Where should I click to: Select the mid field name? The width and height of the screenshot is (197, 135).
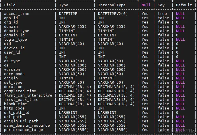7,44
